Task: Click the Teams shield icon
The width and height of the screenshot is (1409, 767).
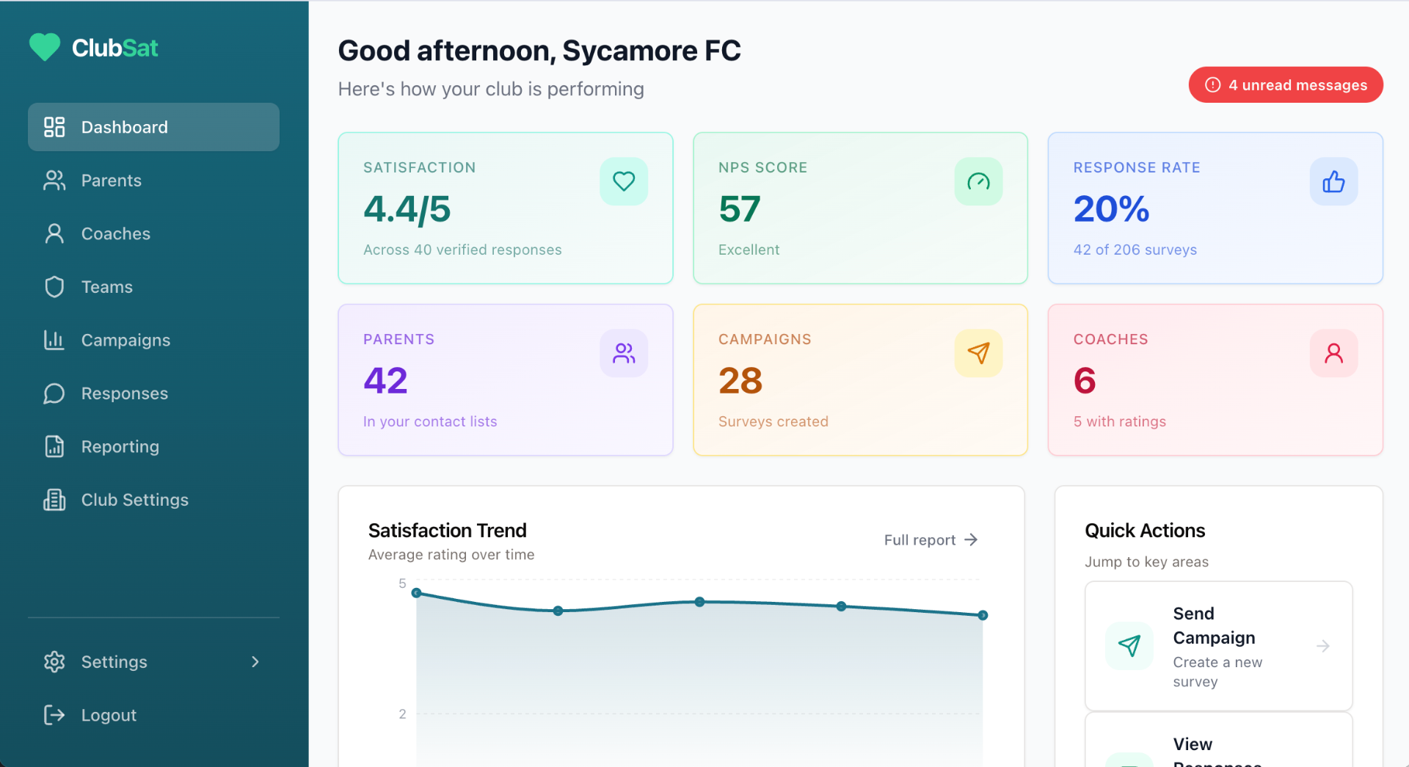Action: [x=54, y=286]
